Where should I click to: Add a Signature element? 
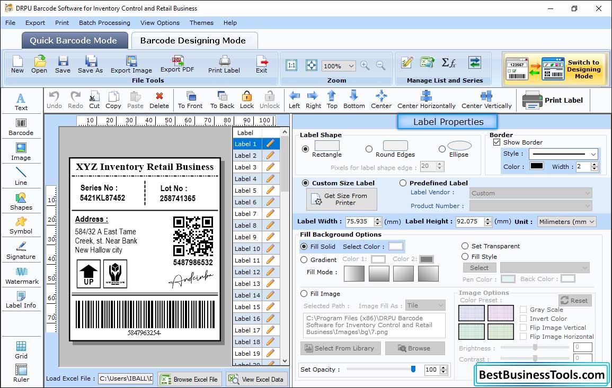(x=21, y=250)
